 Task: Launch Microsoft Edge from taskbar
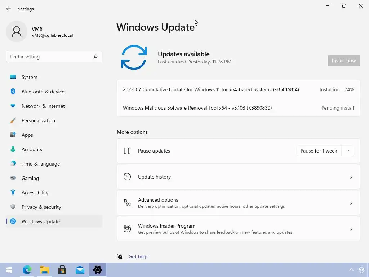point(27,270)
